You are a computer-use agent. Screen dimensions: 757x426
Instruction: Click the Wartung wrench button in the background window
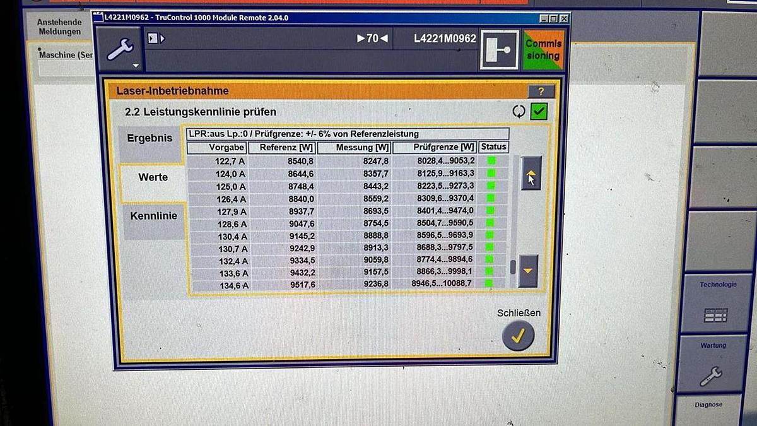(713, 364)
